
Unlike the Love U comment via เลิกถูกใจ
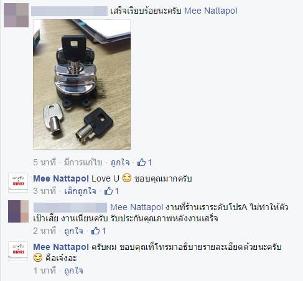pos(80,191)
